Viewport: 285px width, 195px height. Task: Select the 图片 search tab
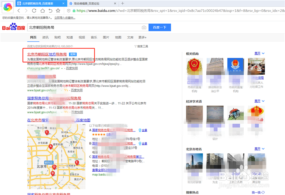pyautogui.click(x=106, y=37)
